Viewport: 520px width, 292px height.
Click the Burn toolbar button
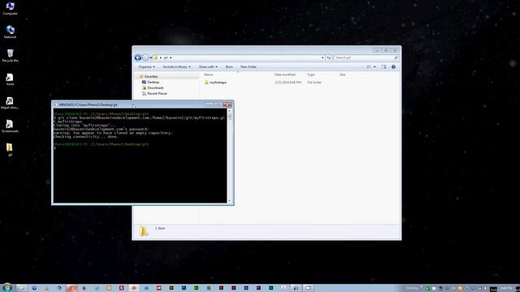229,67
